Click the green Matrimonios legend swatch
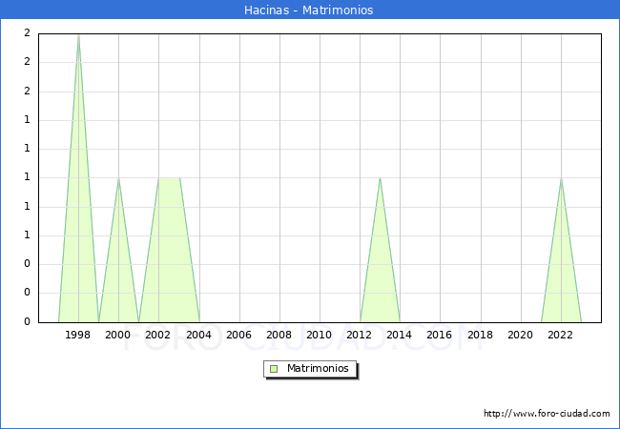Image resolution: width=620 pixels, height=429 pixels. (x=274, y=369)
